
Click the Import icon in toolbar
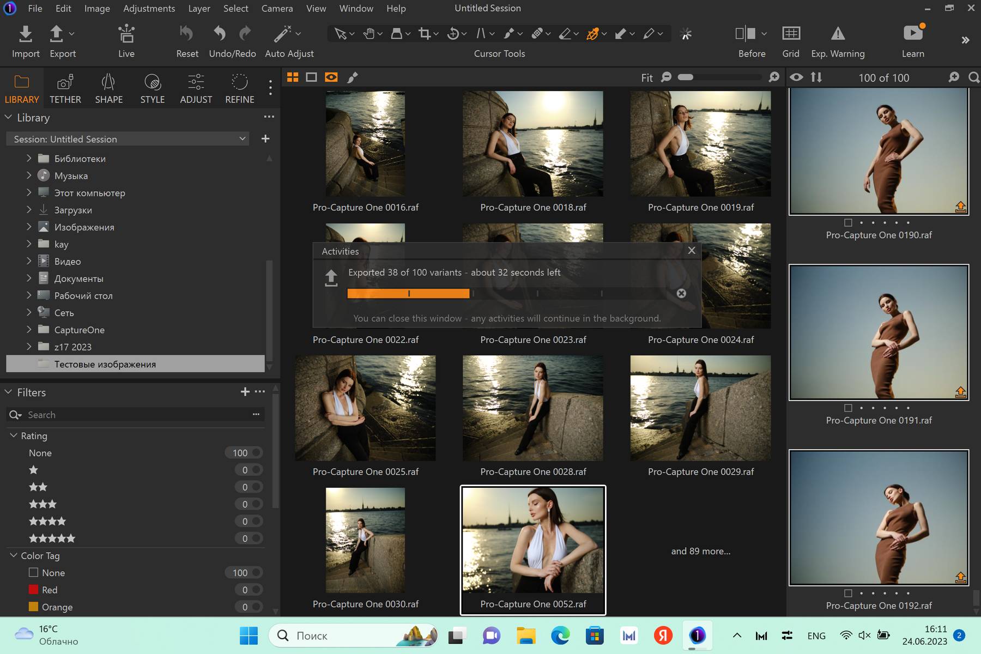click(x=25, y=34)
